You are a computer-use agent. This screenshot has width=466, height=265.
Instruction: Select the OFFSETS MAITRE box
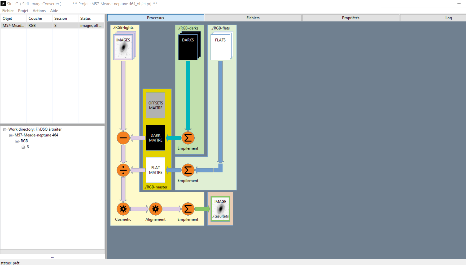point(156,105)
